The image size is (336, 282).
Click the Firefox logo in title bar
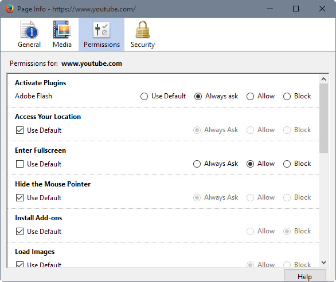pyautogui.click(x=10, y=9)
